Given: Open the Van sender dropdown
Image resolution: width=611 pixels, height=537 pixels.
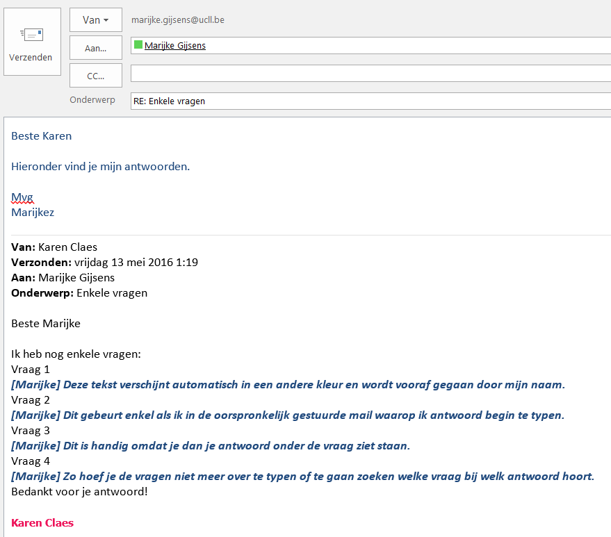Looking at the screenshot, I should pyautogui.click(x=95, y=20).
